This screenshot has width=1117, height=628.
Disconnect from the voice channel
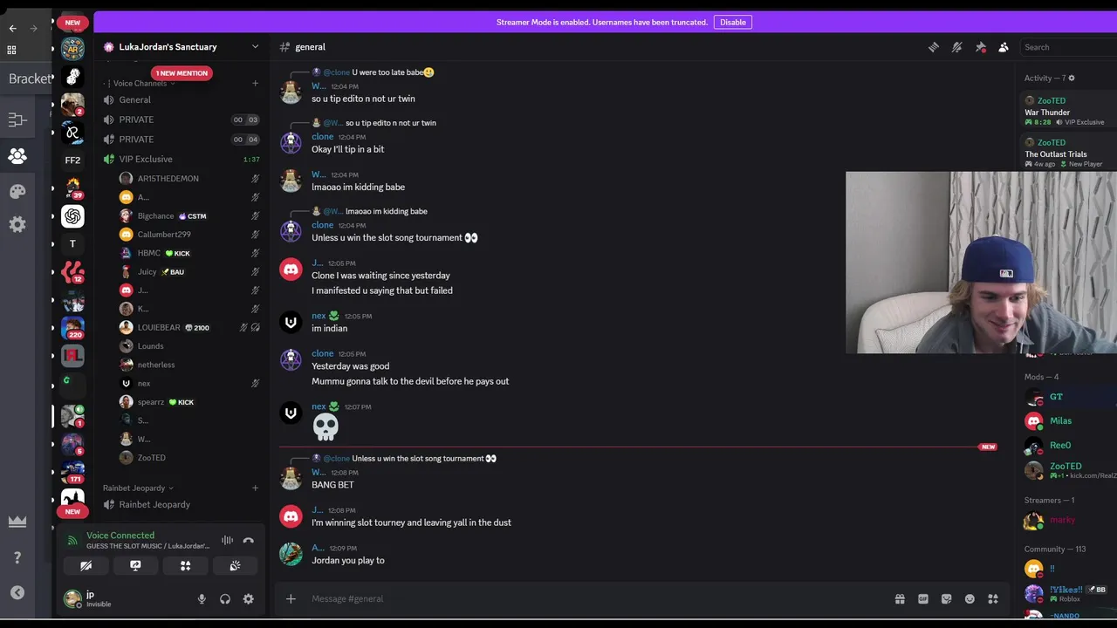[x=249, y=541]
